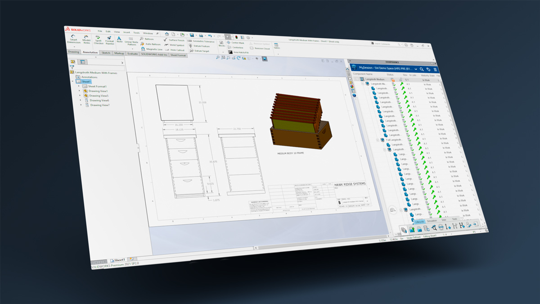Open the File menu

[100, 31]
